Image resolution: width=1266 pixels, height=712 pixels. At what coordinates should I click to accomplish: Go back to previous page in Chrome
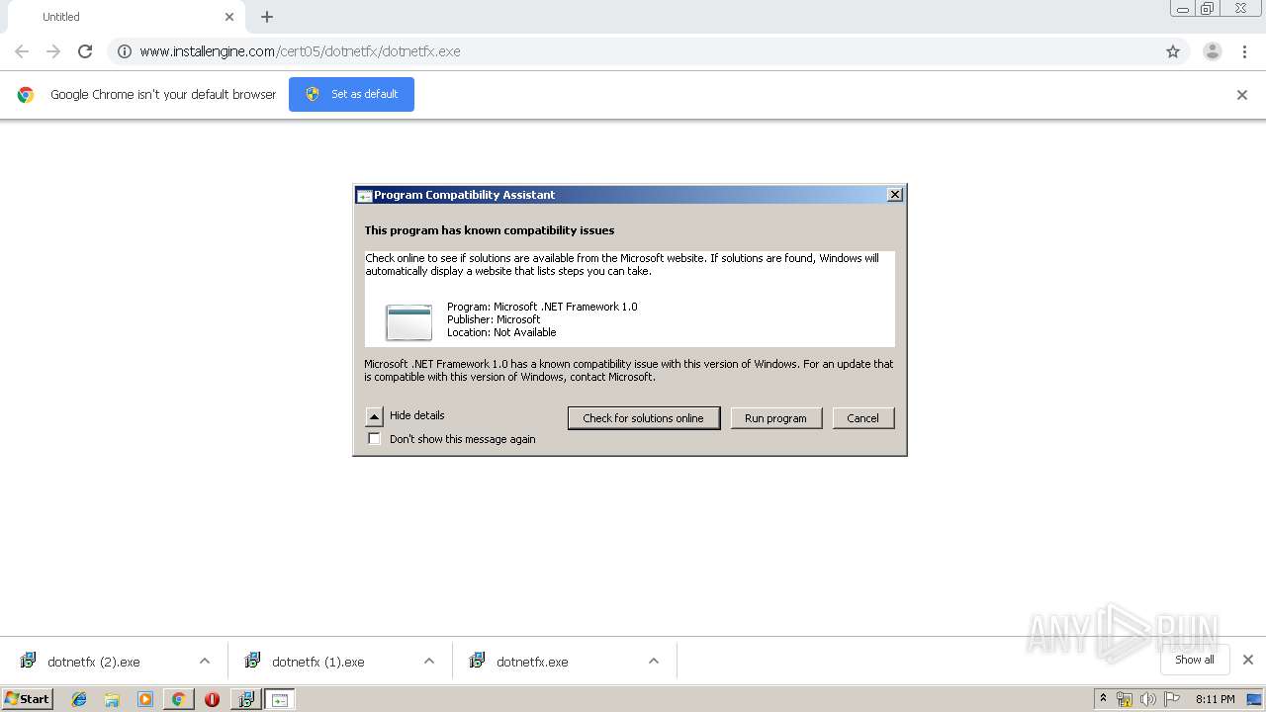(22, 51)
